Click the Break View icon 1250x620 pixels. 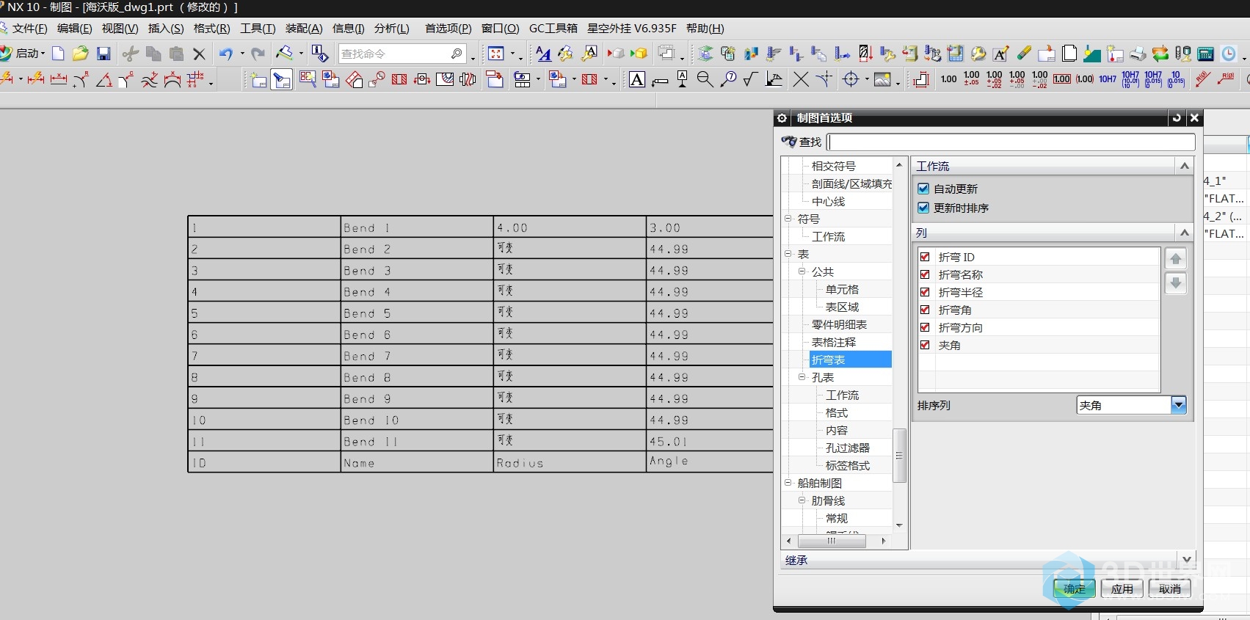pyautogui.click(x=468, y=79)
